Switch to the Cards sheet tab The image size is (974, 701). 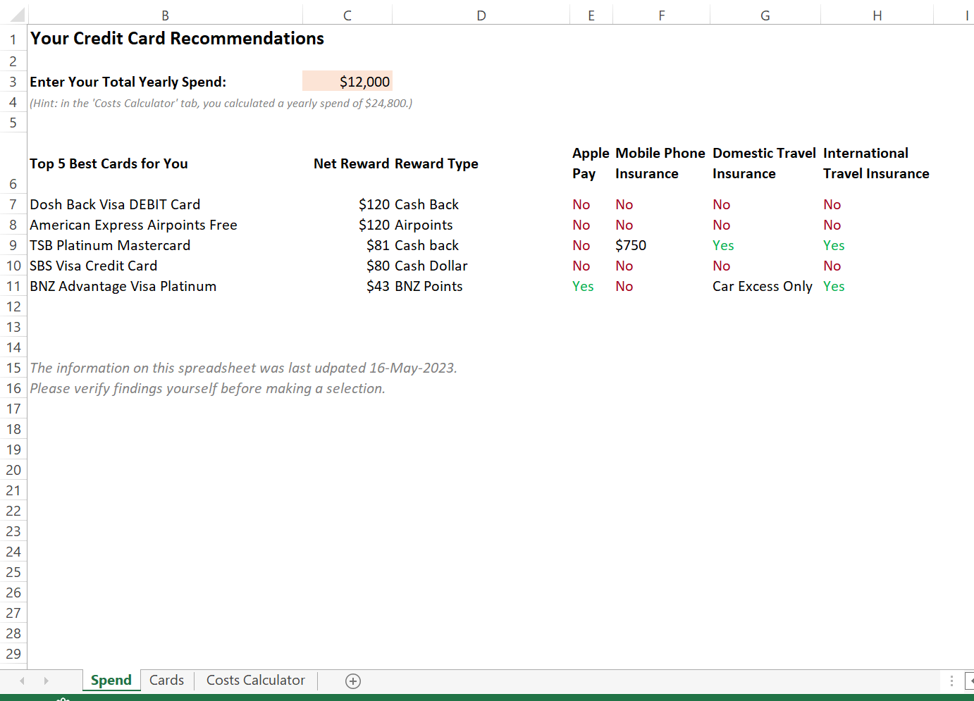click(166, 681)
